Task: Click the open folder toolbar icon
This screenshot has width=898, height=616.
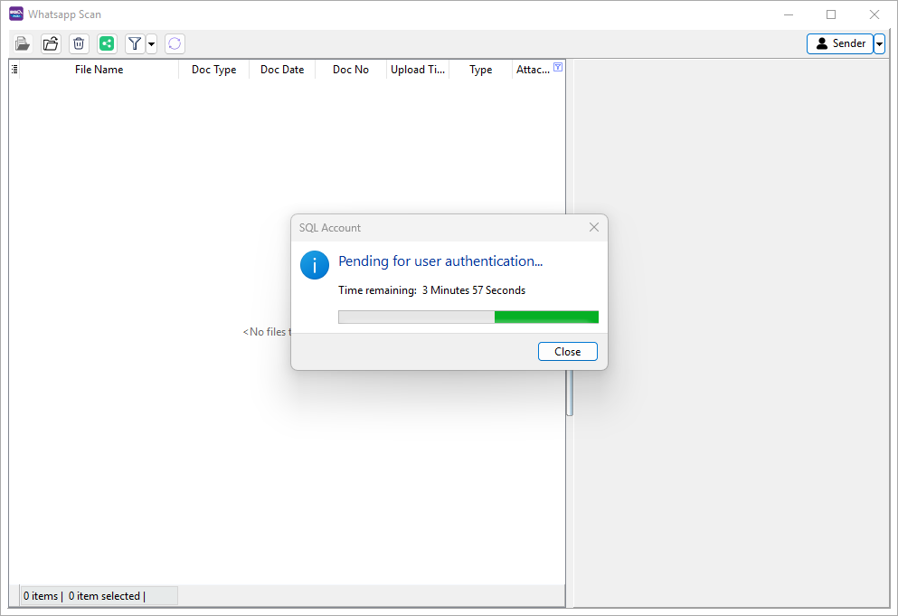Action: 51,43
